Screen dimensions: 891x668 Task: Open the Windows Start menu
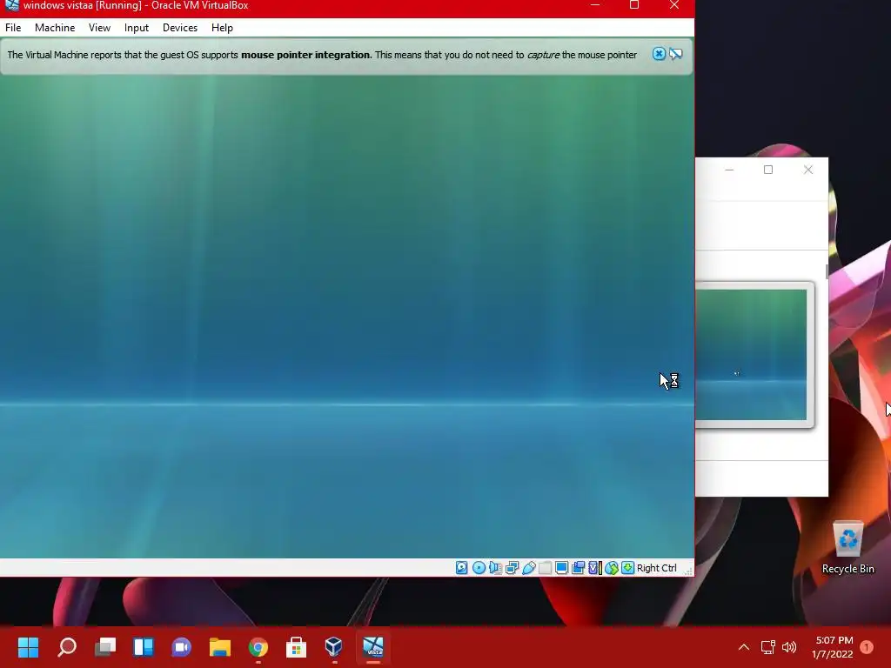tap(28, 647)
